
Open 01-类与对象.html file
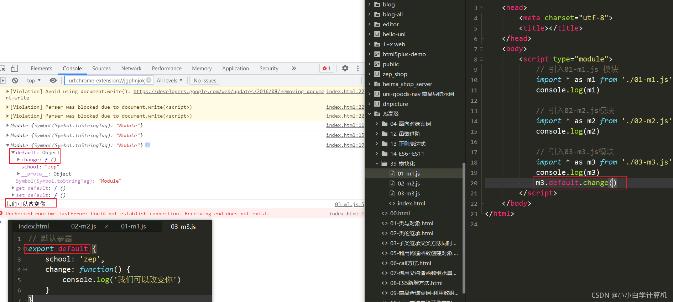pos(412,223)
